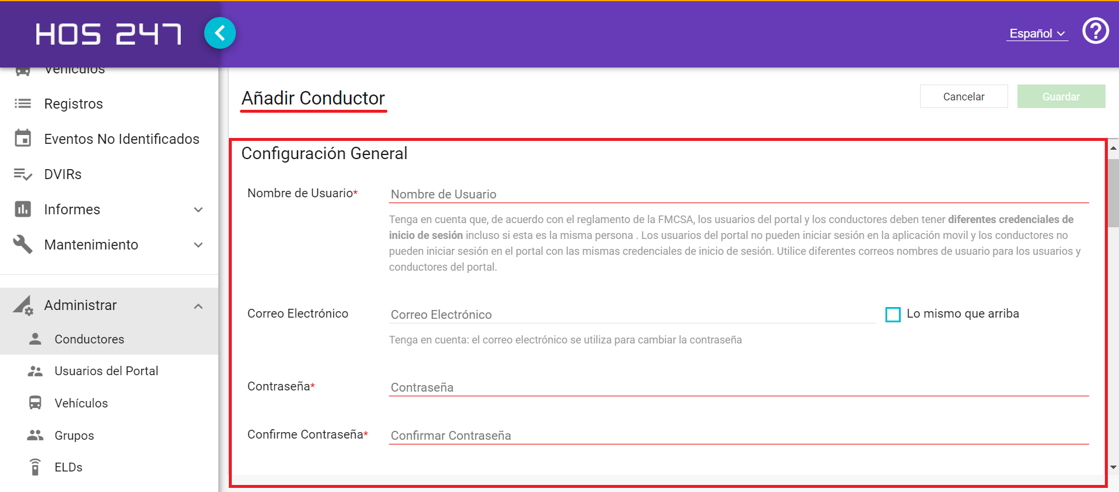Viewport: 1119px width, 492px height.
Task: Focus the Contraseña input field
Action: coord(739,387)
